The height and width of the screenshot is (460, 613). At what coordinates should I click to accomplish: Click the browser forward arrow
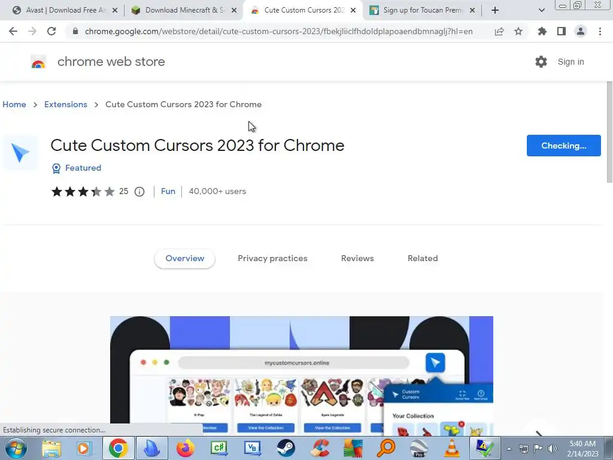[32, 31]
